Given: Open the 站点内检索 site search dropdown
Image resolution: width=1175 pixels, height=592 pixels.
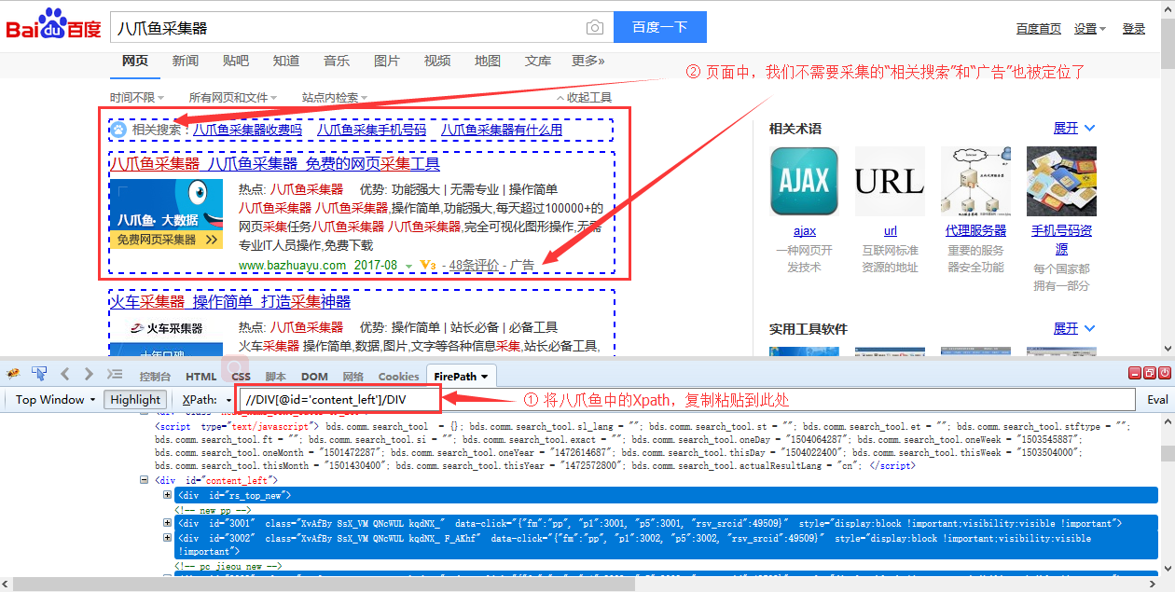Looking at the screenshot, I should pos(335,97).
